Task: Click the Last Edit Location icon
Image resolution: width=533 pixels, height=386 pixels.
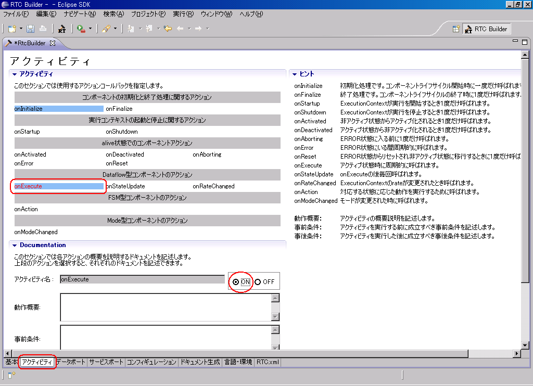Action: coord(168,29)
